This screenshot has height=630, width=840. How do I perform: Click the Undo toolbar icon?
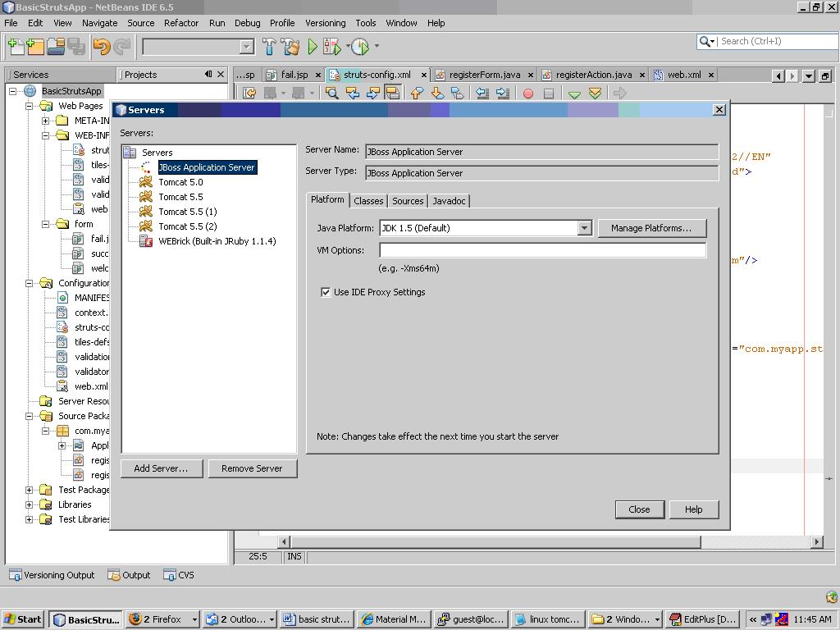(101, 47)
